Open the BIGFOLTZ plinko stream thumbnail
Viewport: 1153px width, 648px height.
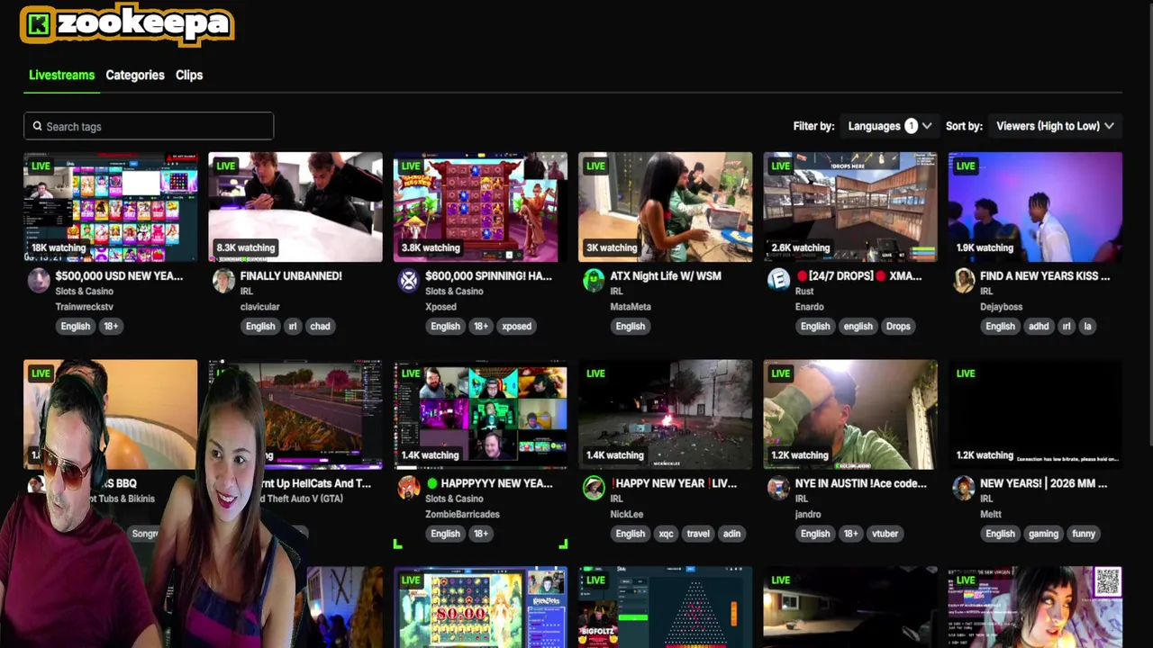coord(665,607)
